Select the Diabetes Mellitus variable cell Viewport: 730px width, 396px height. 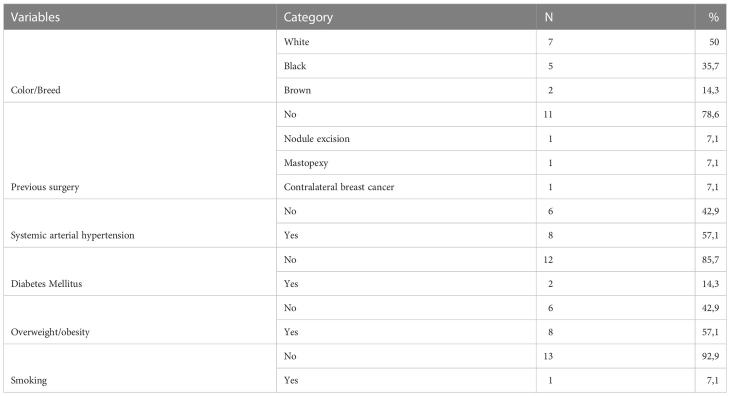point(140,271)
